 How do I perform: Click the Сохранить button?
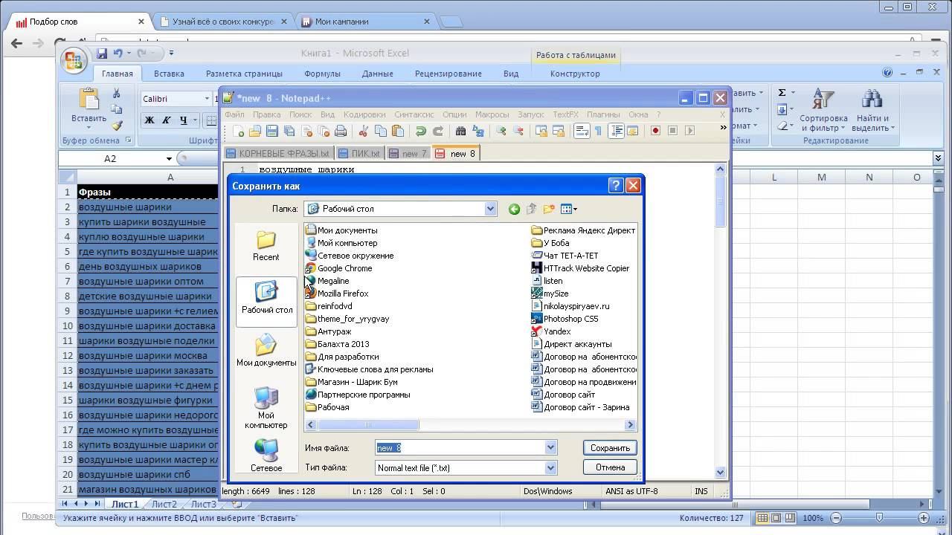click(610, 448)
